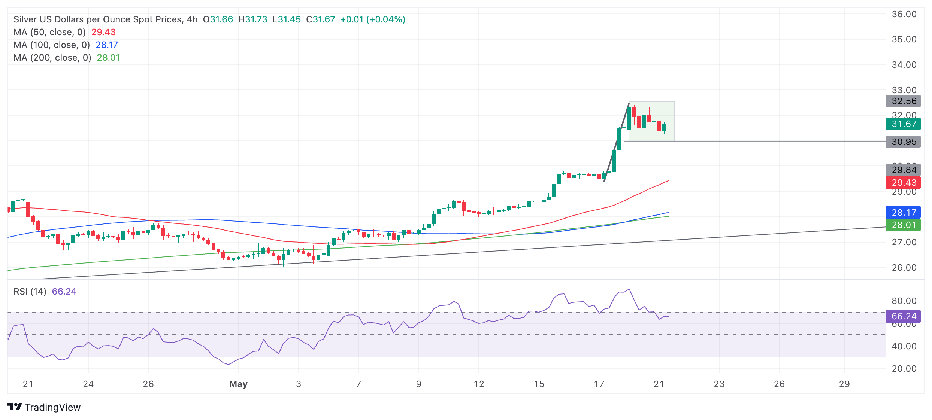Click the 32.56 price label
Screen dimensions: 932x420
[903, 101]
